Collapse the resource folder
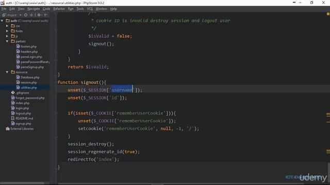Viewport: 330px width, 185px height. click(7, 72)
